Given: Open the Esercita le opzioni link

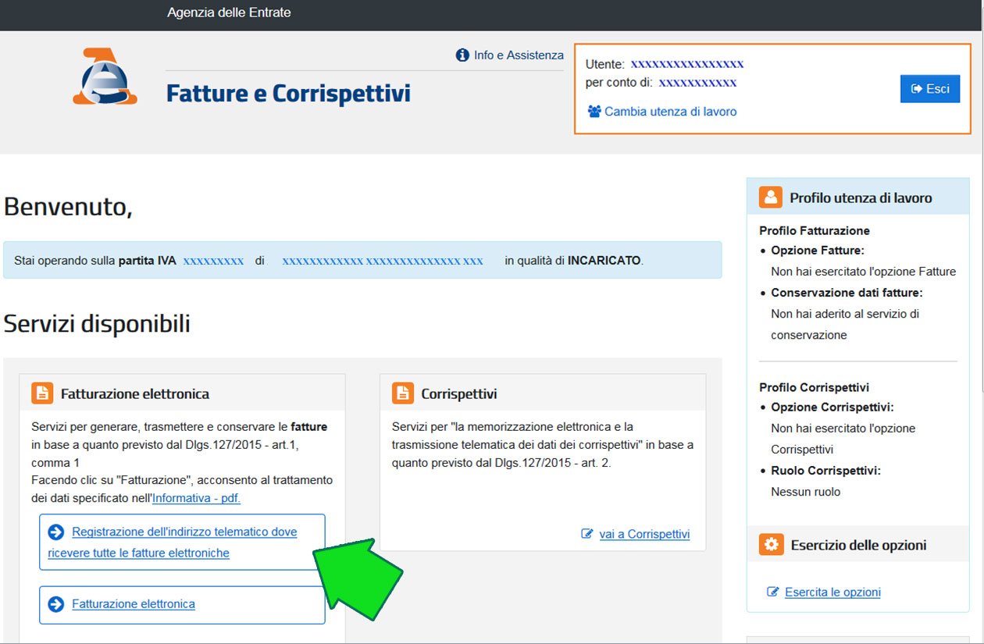Looking at the screenshot, I should (x=832, y=592).
